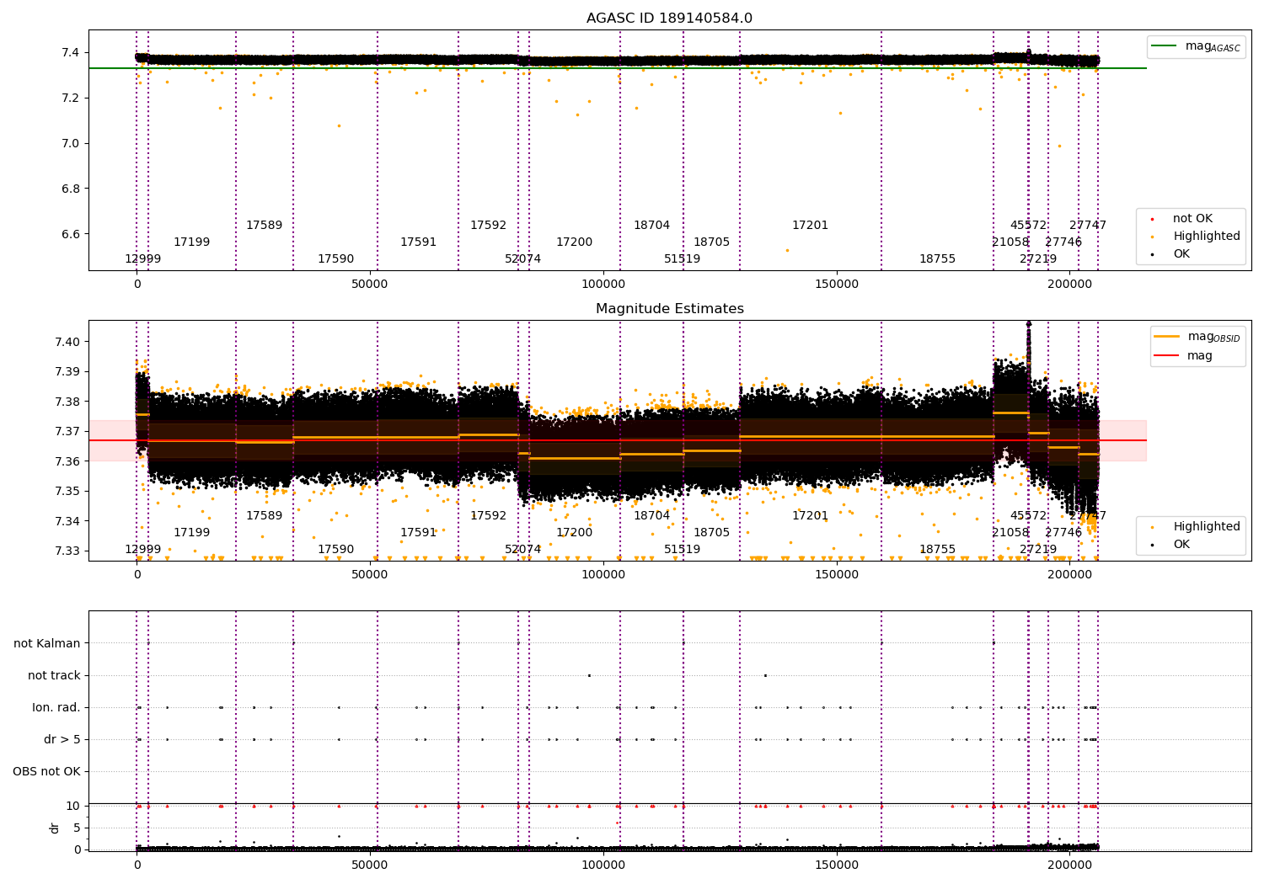This screenshot has width=1264, height=884.
Task: Click the 7.33 y-axis tick in middle plot
Action: click(67, 551)
